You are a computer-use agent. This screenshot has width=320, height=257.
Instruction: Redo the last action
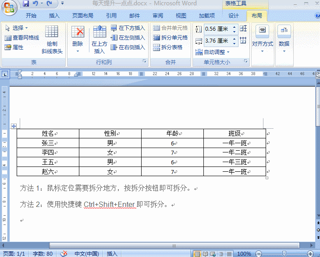[49, 4]
